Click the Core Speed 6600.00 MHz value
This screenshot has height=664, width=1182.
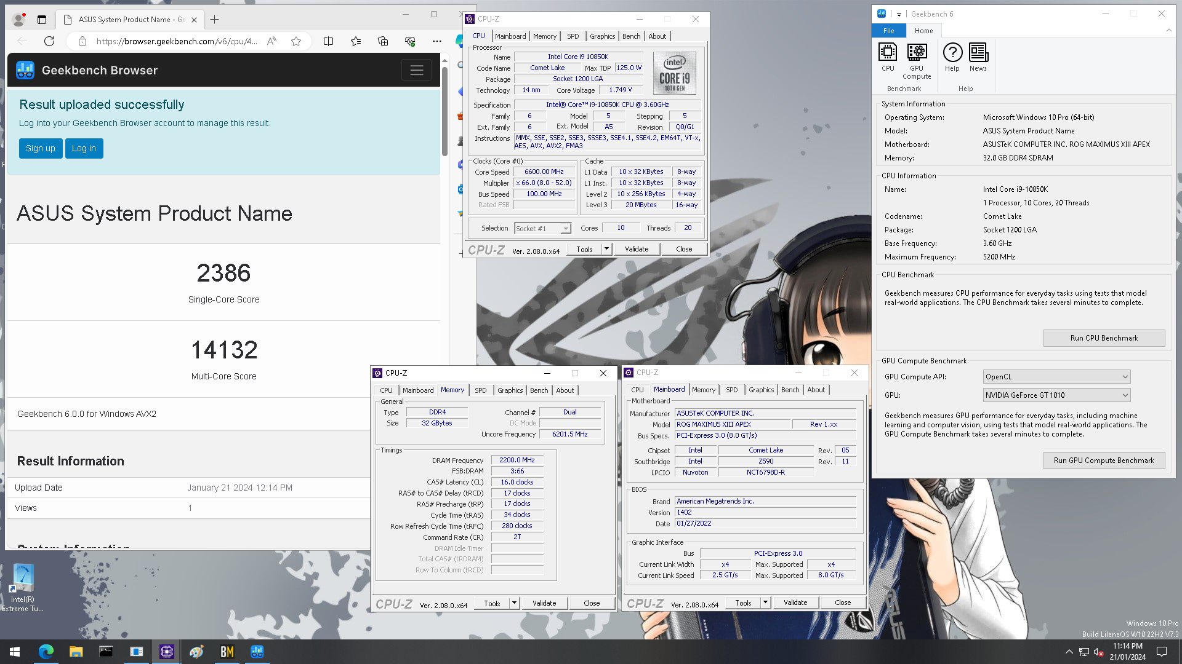544,172
